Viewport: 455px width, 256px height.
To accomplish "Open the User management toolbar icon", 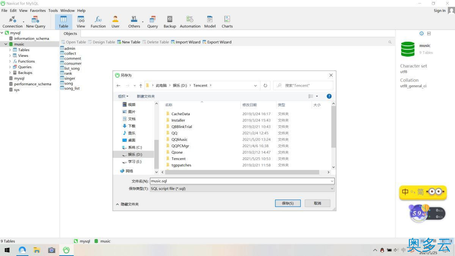I will coord(115,22).
